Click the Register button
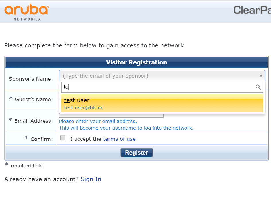Image resolution: width=271 pixels, height=198 pixels. tap(137, 153)
